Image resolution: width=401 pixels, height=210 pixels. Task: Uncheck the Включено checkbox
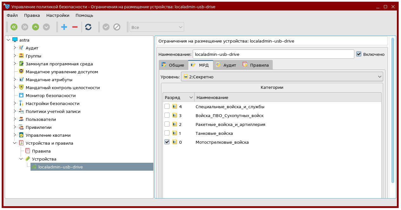click(359, 54)
